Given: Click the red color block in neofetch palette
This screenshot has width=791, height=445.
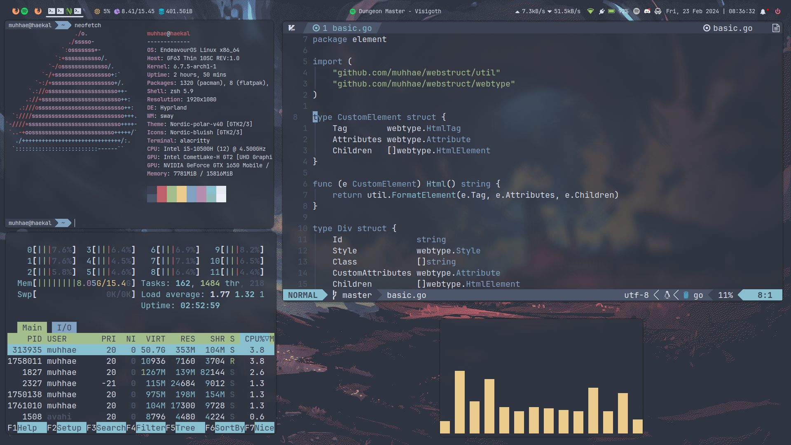Looking at the screenshot, I should [x=162, y=194].
